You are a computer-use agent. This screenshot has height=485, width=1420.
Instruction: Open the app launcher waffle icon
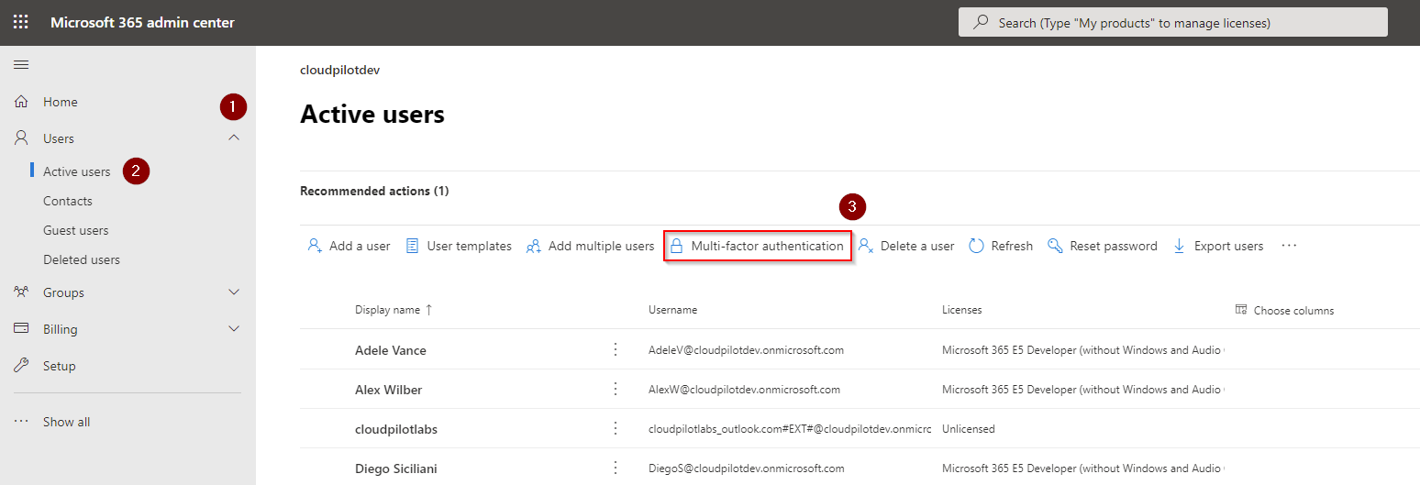point(20,22)
